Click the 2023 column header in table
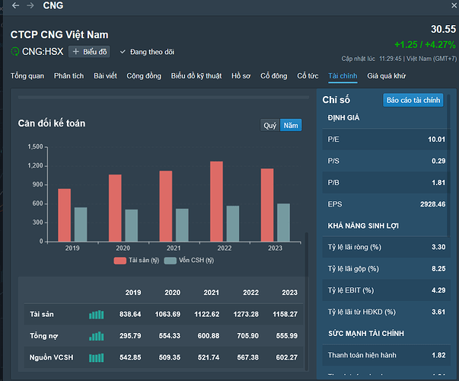 pyautogui.click(x=289, y=293)
